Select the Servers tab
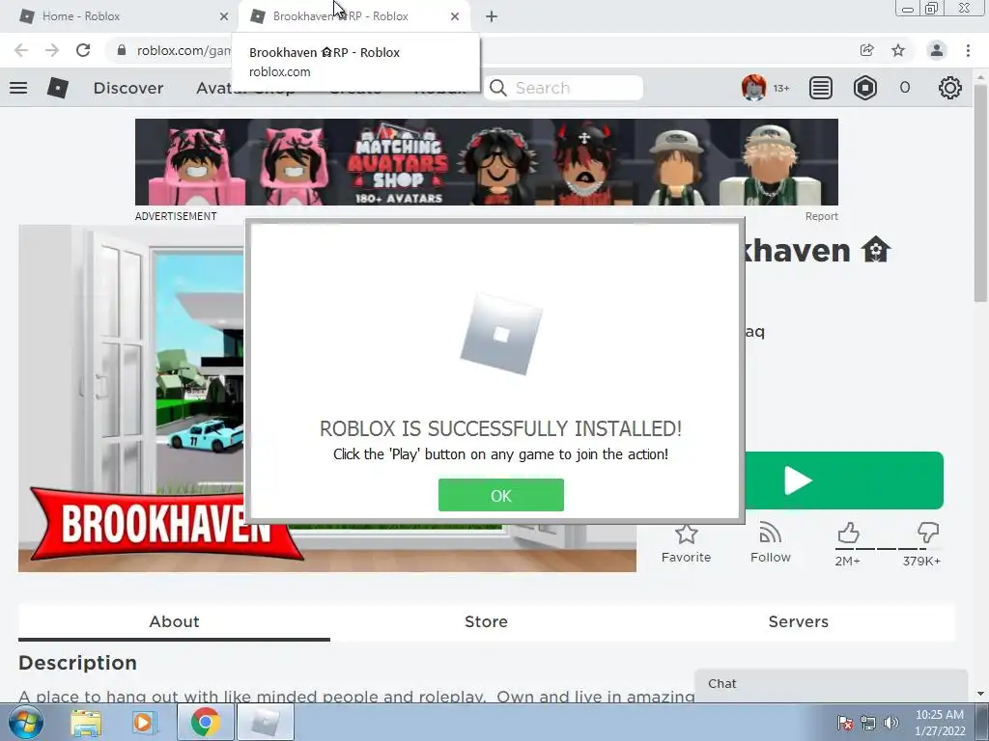This screenshot has height=741, width=989. (x=798, y=621)
